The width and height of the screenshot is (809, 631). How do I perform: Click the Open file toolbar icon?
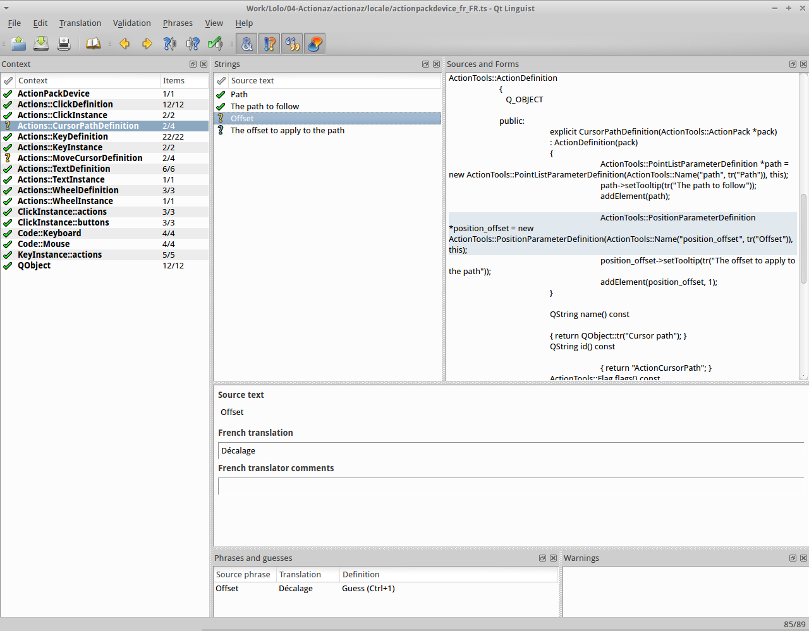18,44
